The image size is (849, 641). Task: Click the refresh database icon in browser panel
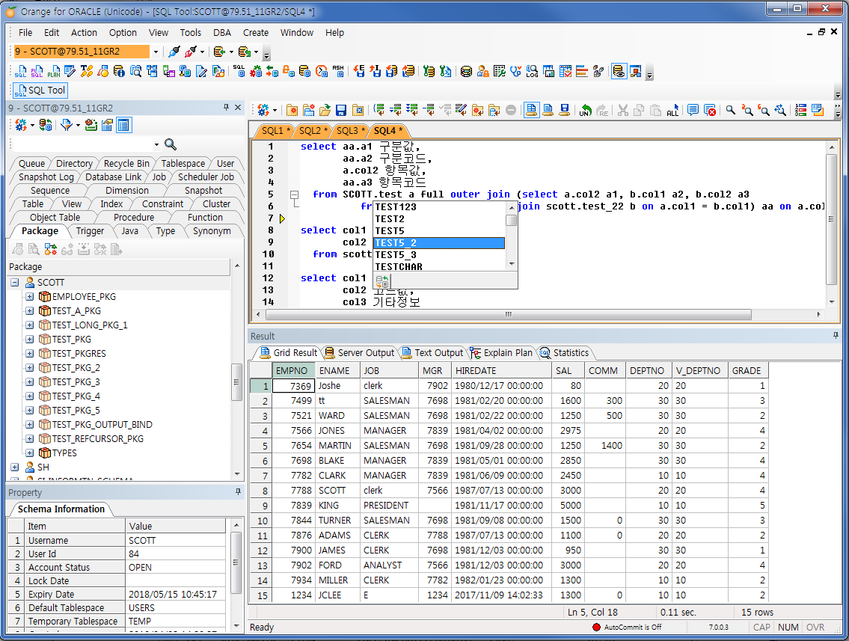[46, 125]
